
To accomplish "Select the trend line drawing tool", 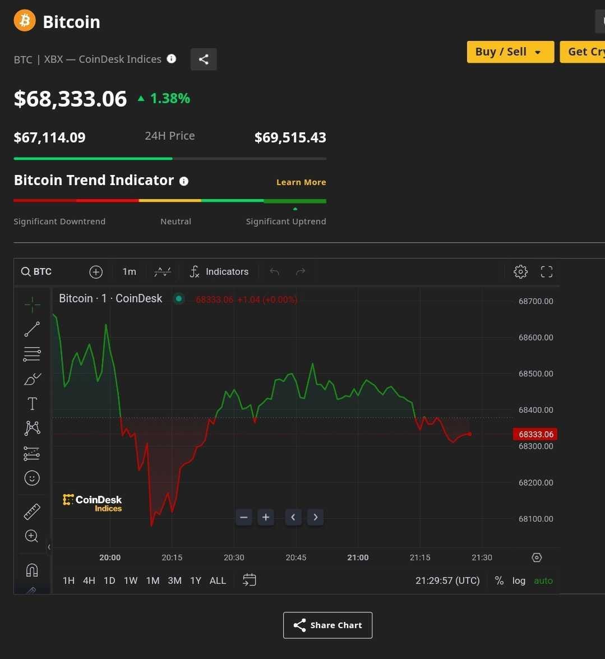I will [x=33, y=329].
